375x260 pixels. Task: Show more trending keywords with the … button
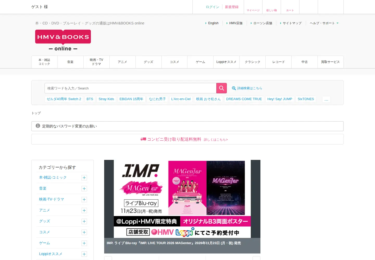click(x=326, y=99)
